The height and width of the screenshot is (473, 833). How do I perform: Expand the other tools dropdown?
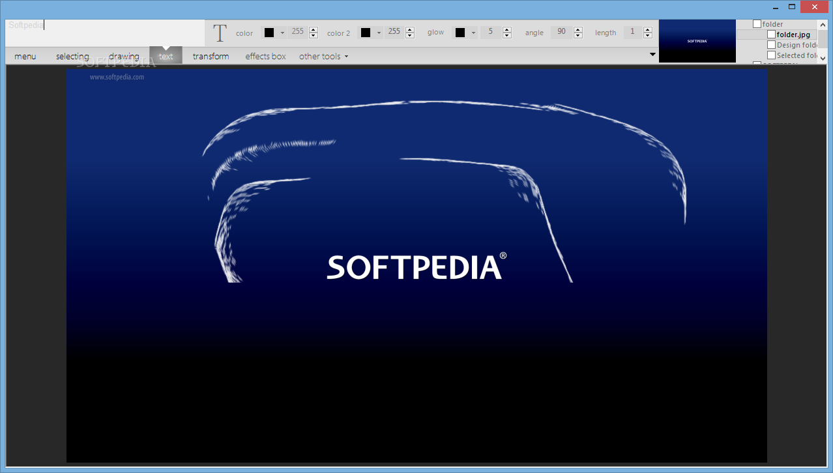point(324,56)
